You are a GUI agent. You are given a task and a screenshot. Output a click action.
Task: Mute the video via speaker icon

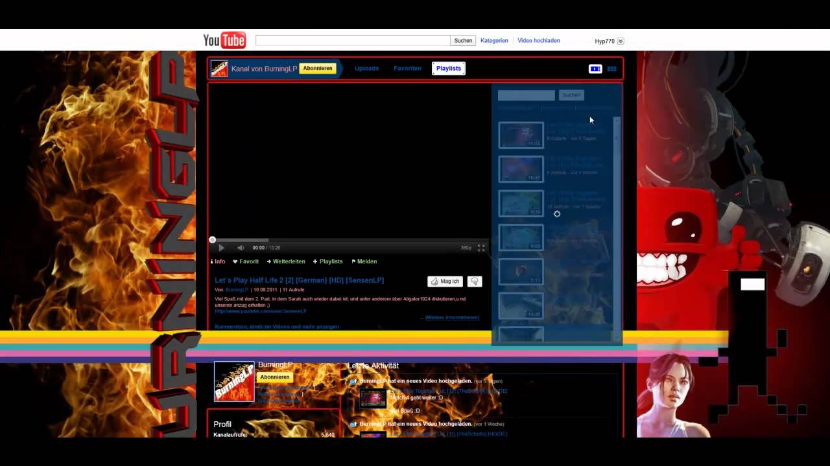point(241,248)
